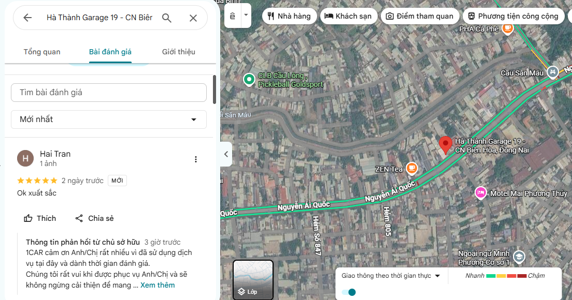Click CLB Cầu Lông Goldsport green marker
The height and width of the screenshot is (300, 572).
pos(249,79)
